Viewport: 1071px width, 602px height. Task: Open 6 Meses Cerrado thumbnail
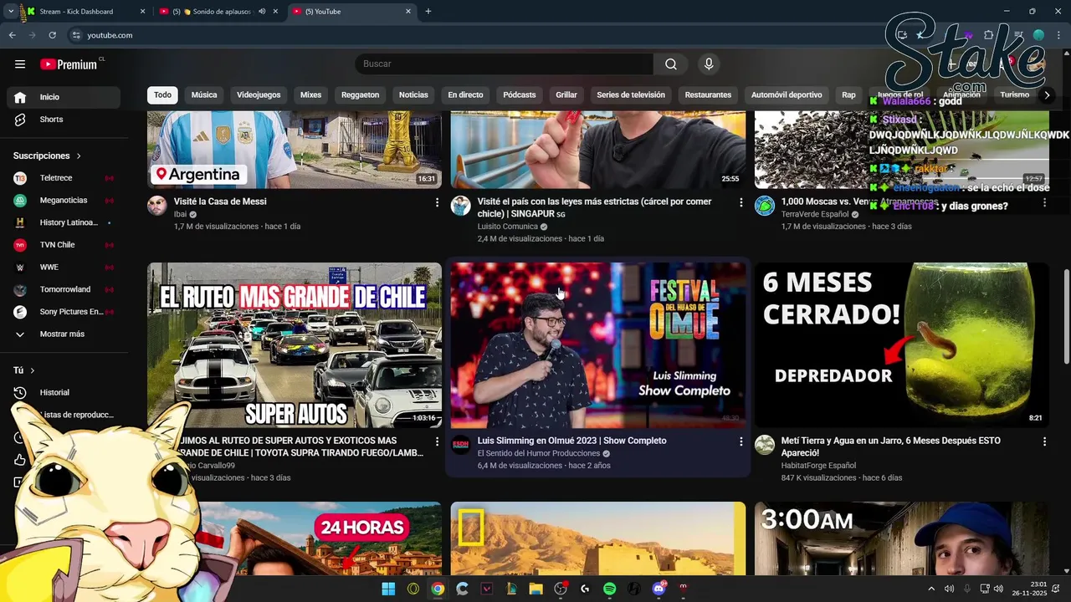click(x=902, y=345)
